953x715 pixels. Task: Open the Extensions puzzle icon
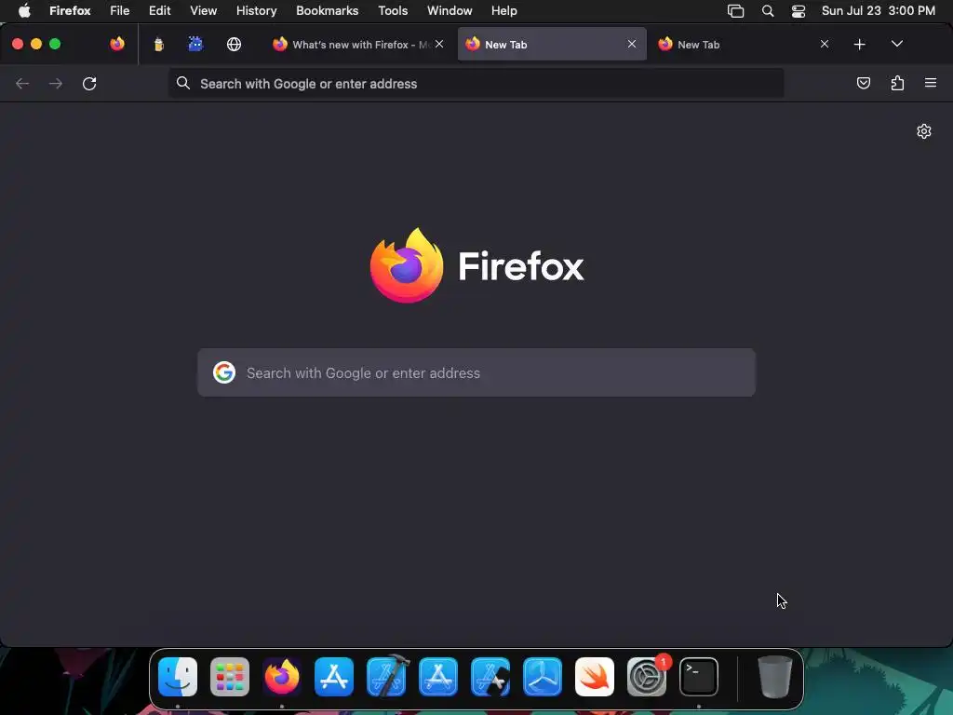pos(898,83)
